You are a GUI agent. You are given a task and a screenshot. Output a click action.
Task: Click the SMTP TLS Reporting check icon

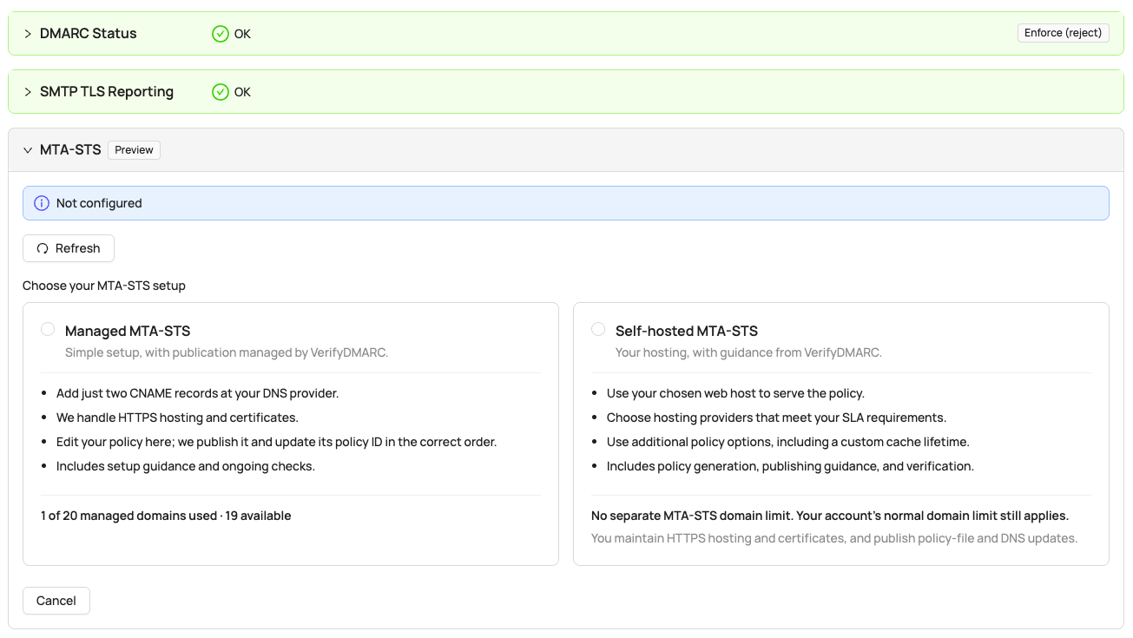[221, 92]
